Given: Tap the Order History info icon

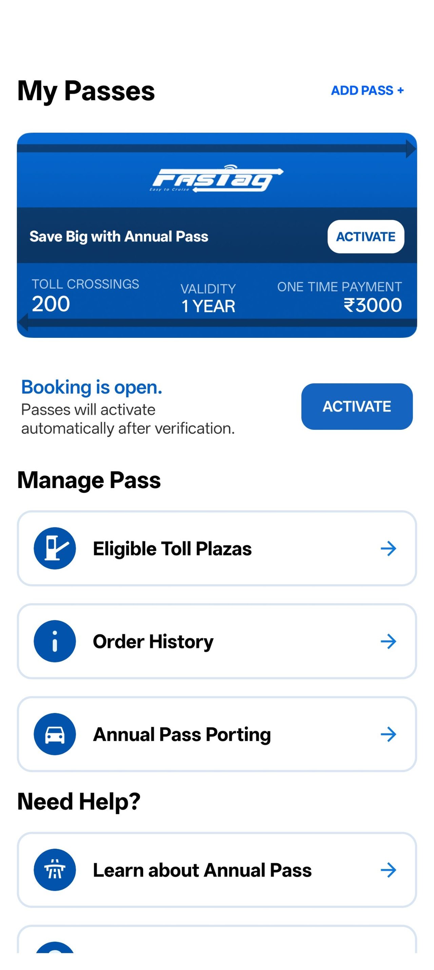Looking at the screenshot, I should pos(55,641).
